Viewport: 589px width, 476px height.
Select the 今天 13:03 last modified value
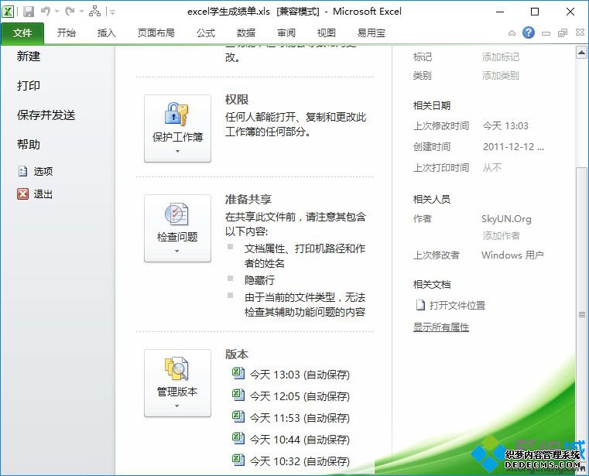pyautogui.click(x=505, y=125)
